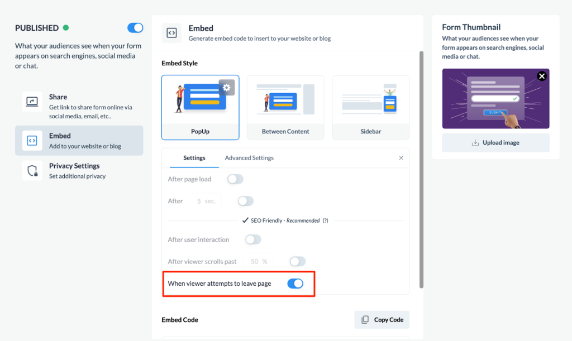The height and width of the screenshot is (341, 572).
Task: Dismiss the Form Thumbnail preview via X icon
Action: coord(541,75)
